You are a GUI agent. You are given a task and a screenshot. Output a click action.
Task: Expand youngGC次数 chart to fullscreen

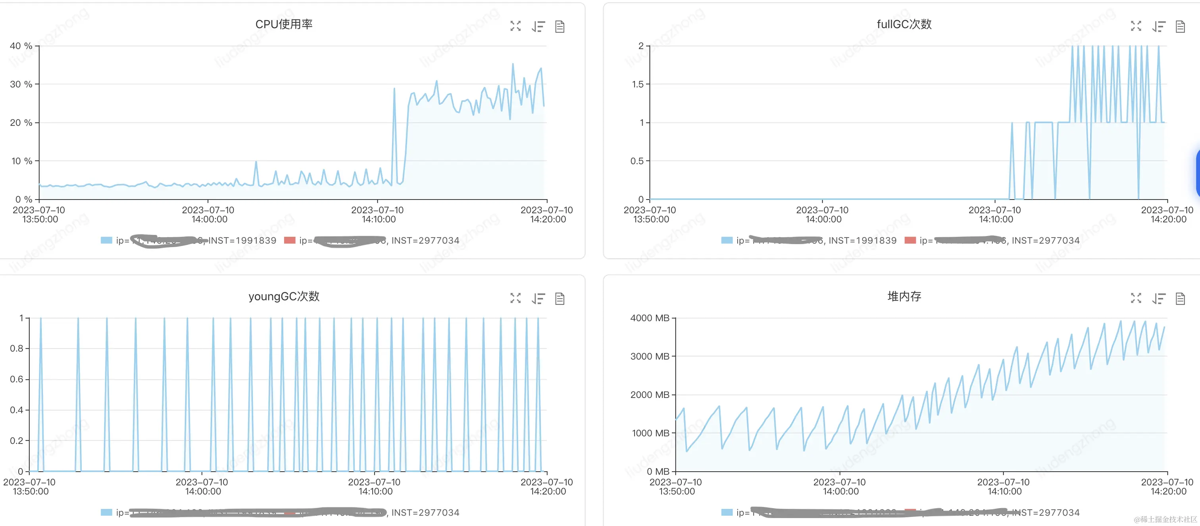515,298
